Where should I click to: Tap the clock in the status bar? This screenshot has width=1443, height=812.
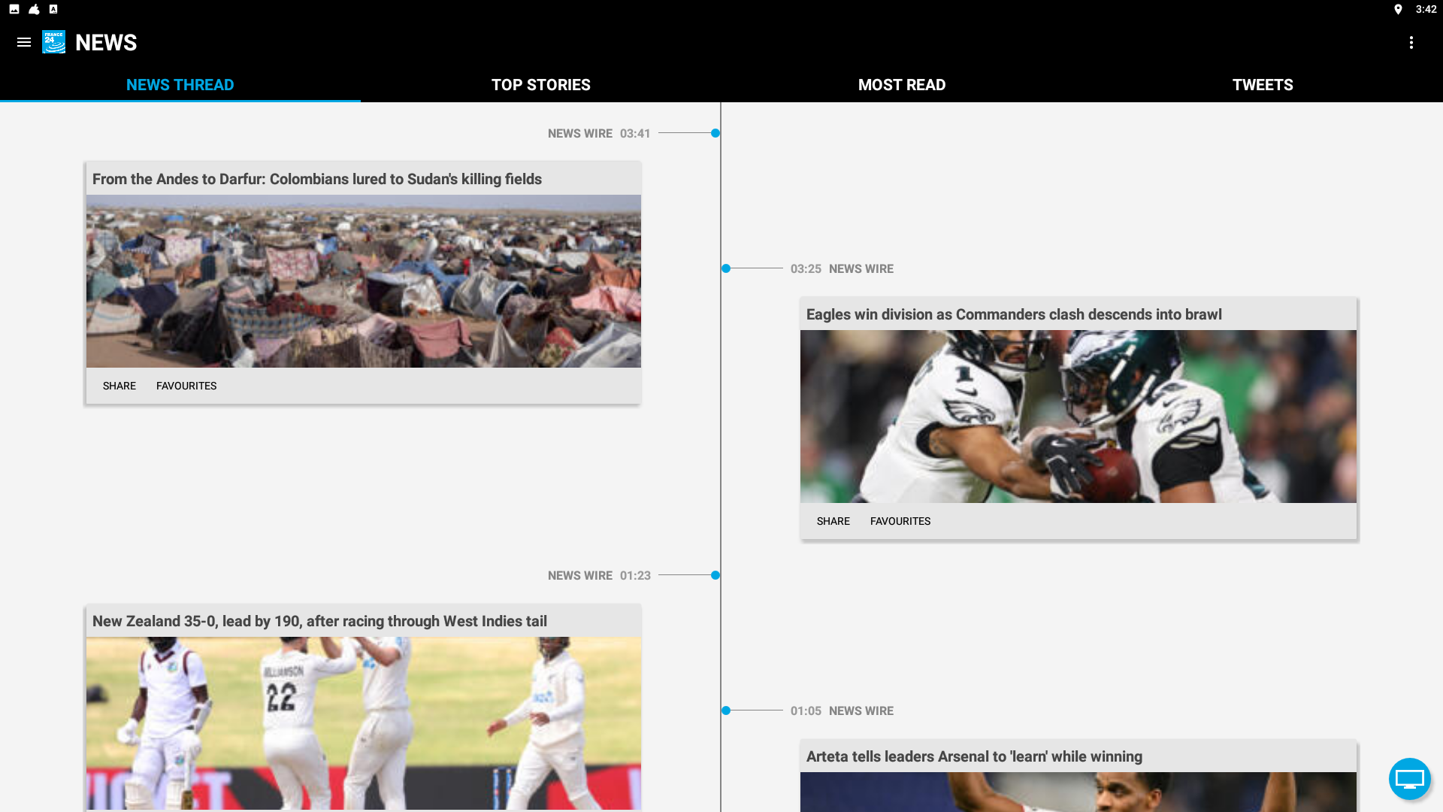tap(1426, 10)
